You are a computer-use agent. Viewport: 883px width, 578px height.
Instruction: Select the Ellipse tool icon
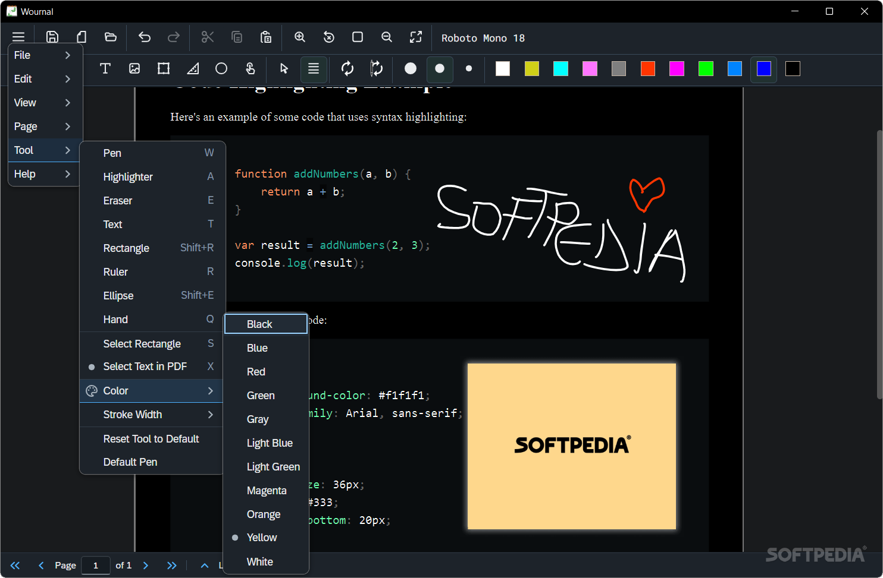[x=221, y=69]
